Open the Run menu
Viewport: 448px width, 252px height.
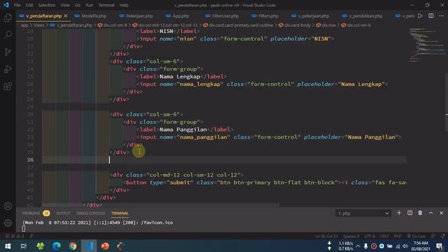pos(90,5)
